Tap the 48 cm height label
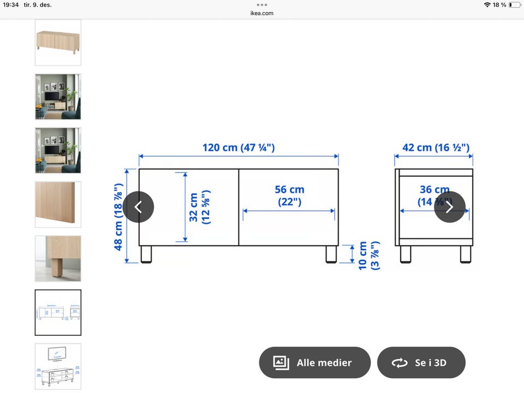Image resolution: width=524 pixels, height=393 pixels. 118,217
